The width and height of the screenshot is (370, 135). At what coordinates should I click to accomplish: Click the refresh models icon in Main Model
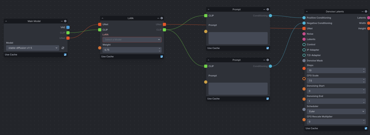coord(63,48)
